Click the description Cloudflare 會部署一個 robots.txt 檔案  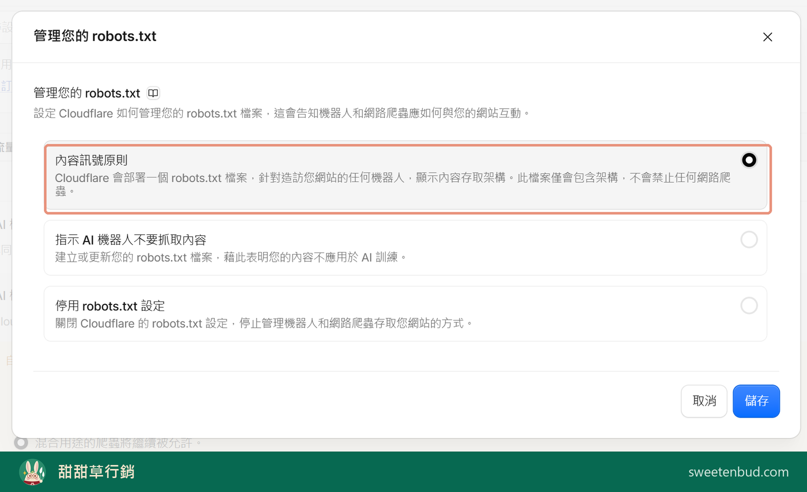click(393, 184)
